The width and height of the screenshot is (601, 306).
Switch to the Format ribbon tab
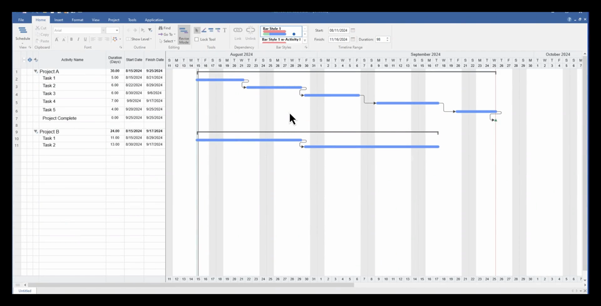tap(78, 20)
